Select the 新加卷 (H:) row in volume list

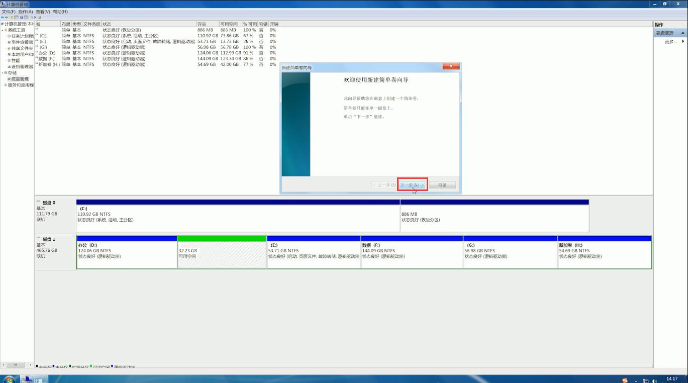(x=156, y=64)
